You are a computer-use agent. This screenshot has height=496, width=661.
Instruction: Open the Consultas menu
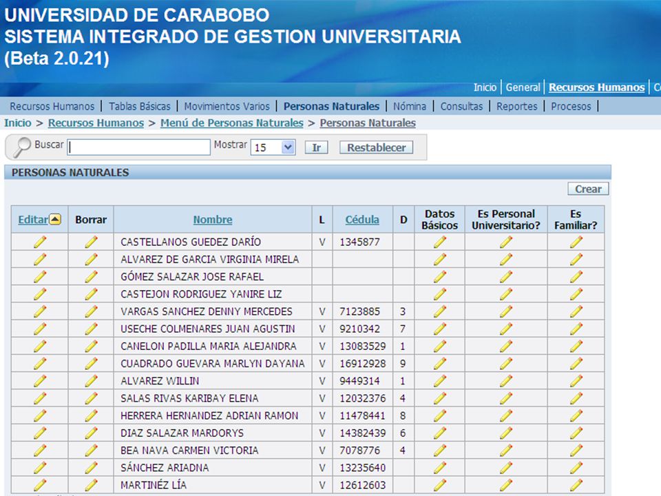(461, 106)
